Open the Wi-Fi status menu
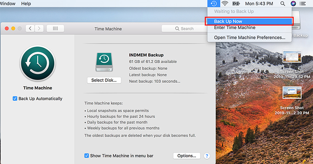This screenshot has height=164, width=313. coord(225,3)
